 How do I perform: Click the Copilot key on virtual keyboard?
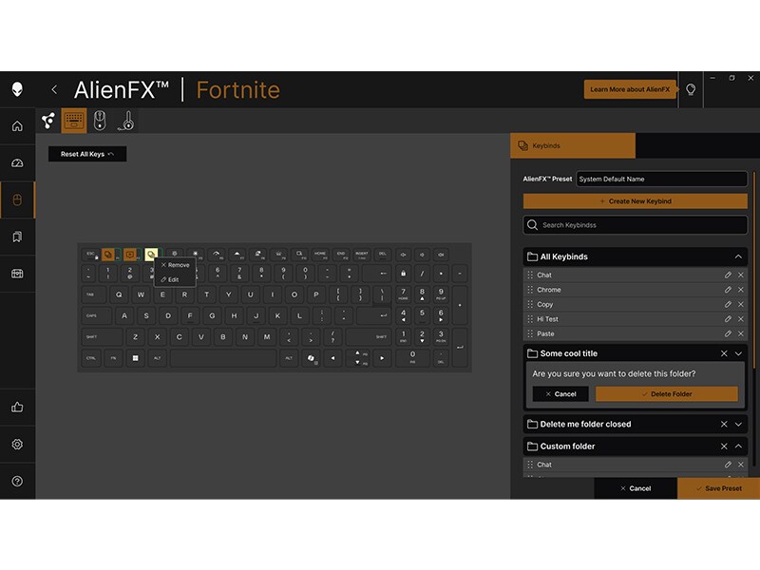[x=312, y=358]
